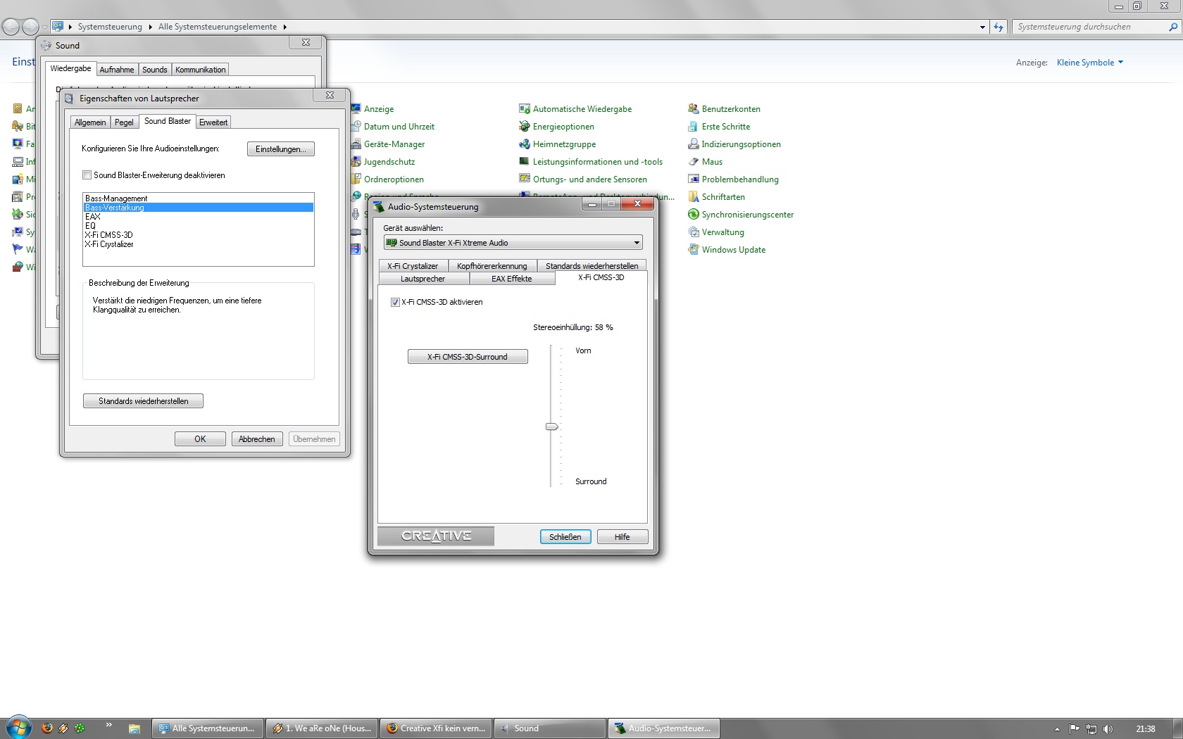
Task: Click Abbrechen button
Action: tap(257, 439)
